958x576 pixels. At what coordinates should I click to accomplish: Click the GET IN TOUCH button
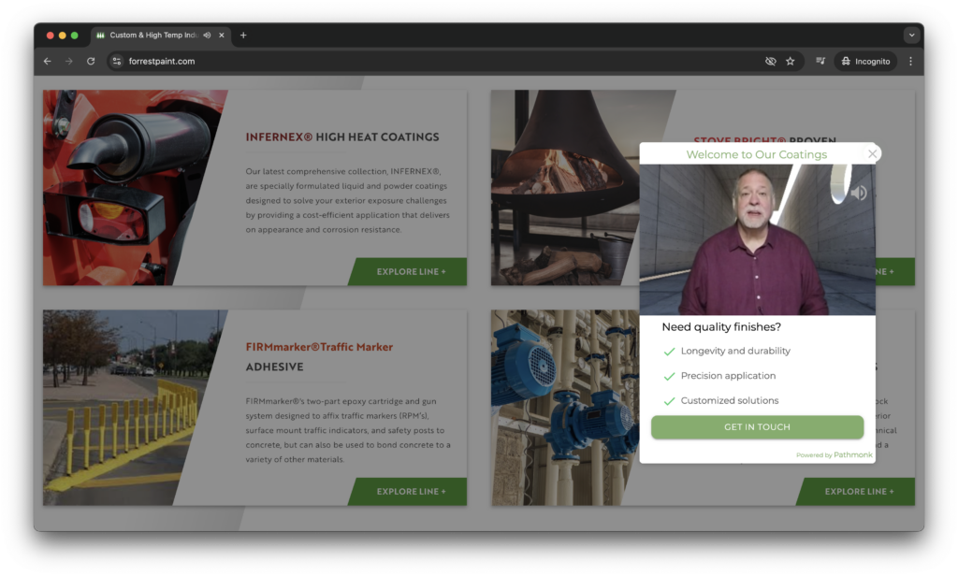coord(757,427)
